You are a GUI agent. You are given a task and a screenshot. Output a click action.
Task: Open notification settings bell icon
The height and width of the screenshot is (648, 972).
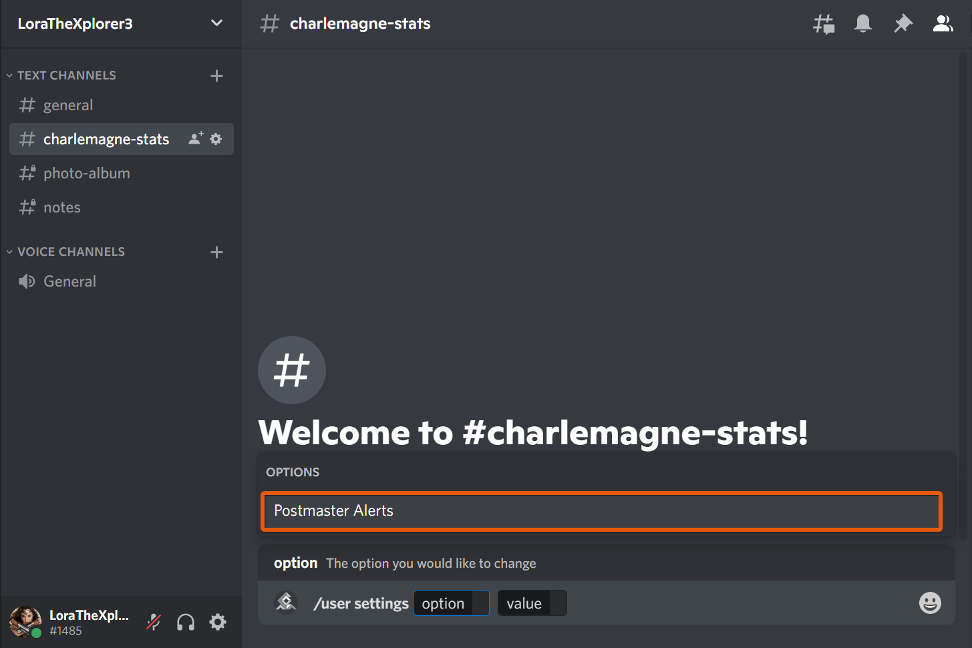click(x=863, y=24)
